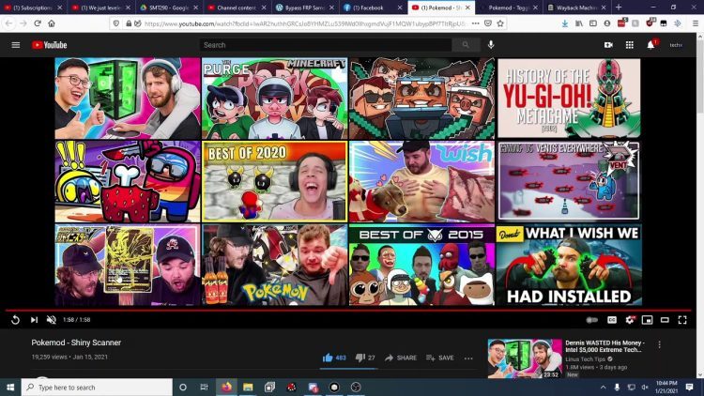Screen dimensions: 704x396
Task: Seek on the red video progress bar
Action: (x=348, y=310)
